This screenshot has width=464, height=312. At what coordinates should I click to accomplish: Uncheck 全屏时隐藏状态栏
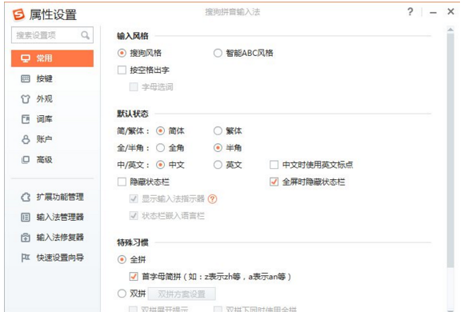(x=274, y=182)
